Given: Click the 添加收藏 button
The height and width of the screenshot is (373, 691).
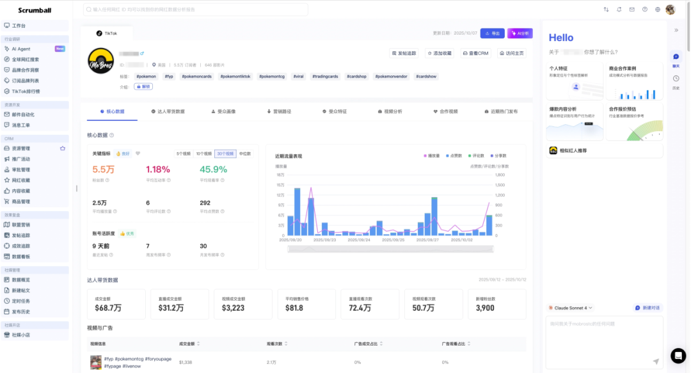Looking at the screenshot, I should click(x=439, y=53).
